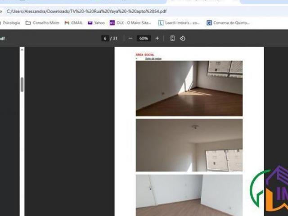Click the Sala de estar underlined label
The width and height of the screenshot is (288, 216).
153,59
